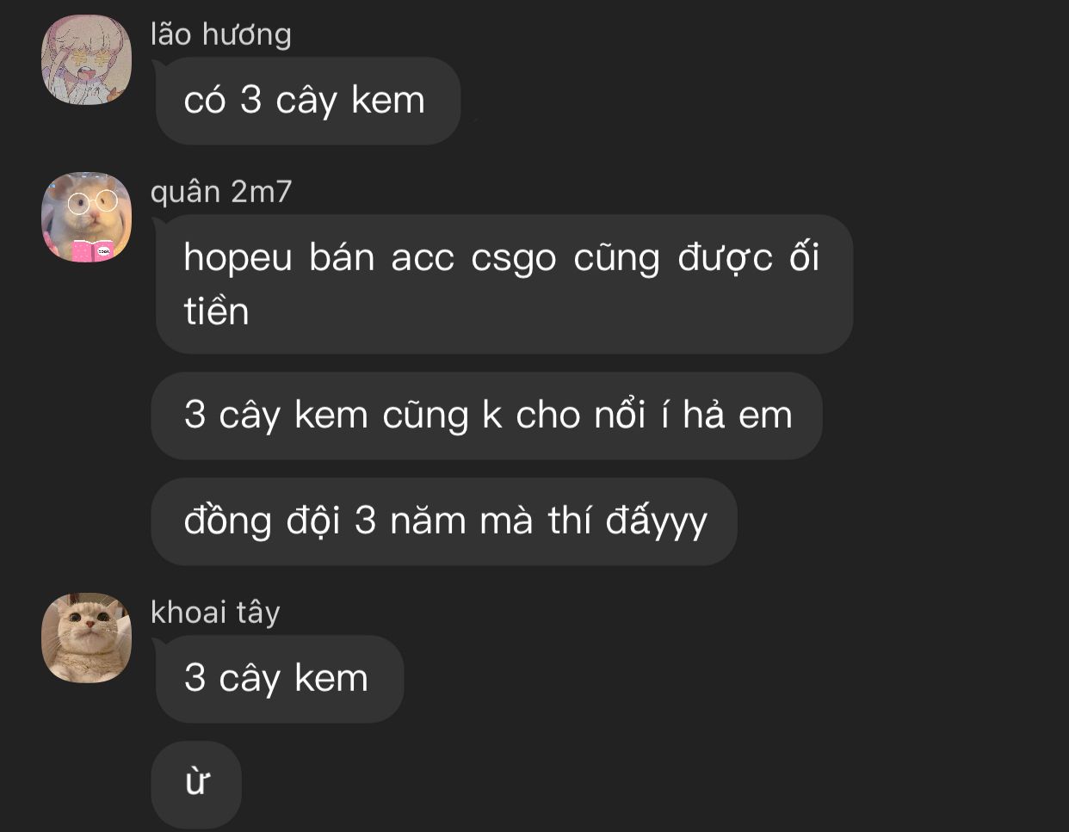Image resolution: width=1069 pixels, height=832 pixels.
Task: Click the word "đấyyy" in the message
Action: click(657, 521)
